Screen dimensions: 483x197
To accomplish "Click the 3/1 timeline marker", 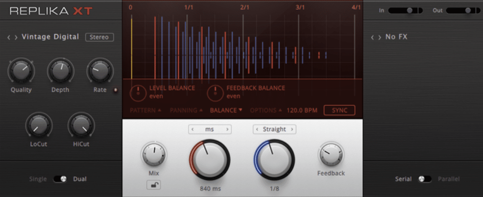I will point(300,7).
